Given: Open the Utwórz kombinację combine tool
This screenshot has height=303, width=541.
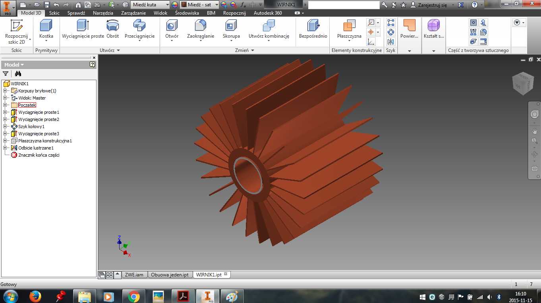Looking at the screenshot, I should [269, 30].
